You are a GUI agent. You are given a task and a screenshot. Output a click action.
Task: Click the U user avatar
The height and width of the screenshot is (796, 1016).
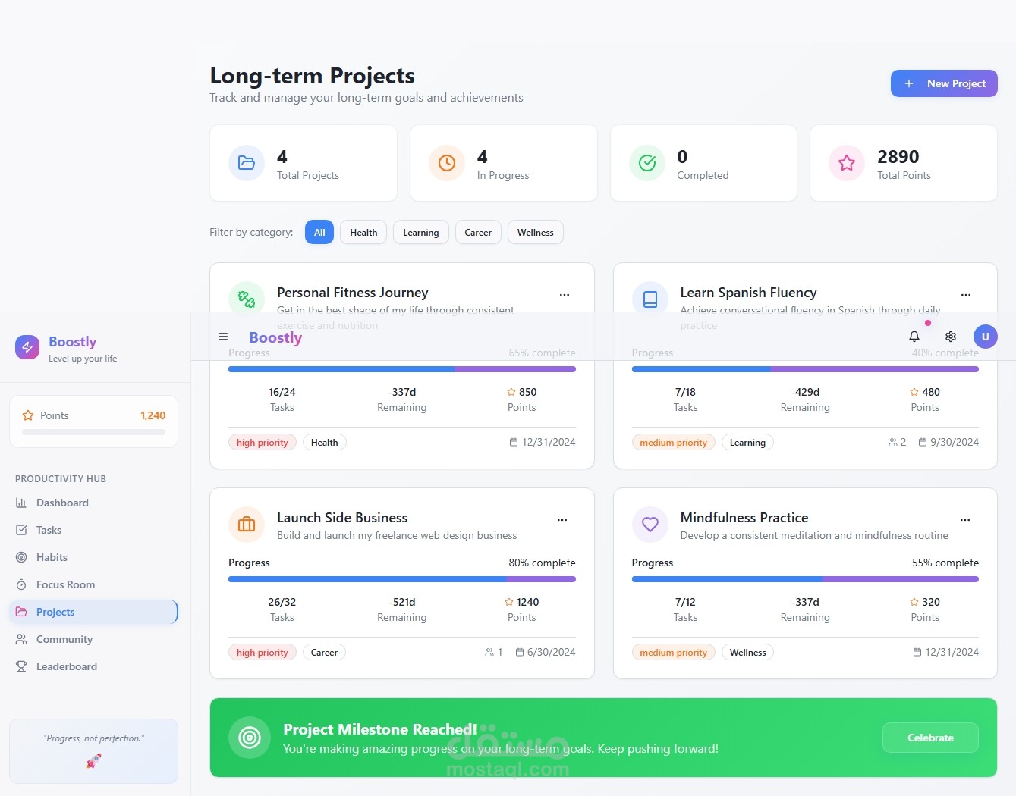986,337
